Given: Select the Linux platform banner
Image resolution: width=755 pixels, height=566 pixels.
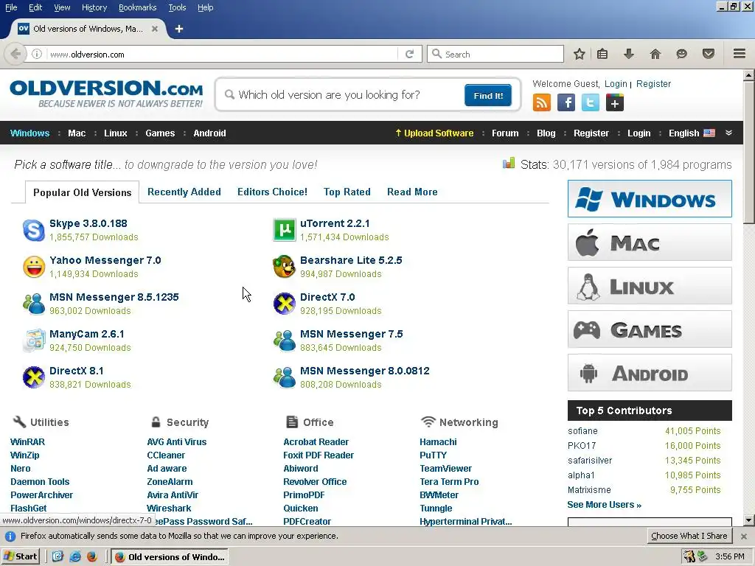Looking at the screenshot, I should coord(650,286).
